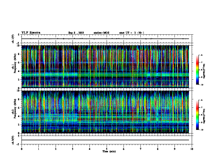Click the "Time (min)" x-axis label
The width and height of the screenshot is (216, 167).
(109, 151)
